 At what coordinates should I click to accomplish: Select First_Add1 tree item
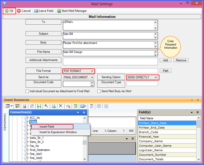tap(36, 154)
